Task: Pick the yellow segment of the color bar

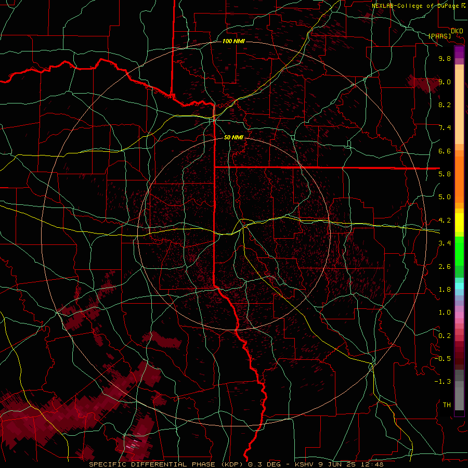Action: [459, 223]
